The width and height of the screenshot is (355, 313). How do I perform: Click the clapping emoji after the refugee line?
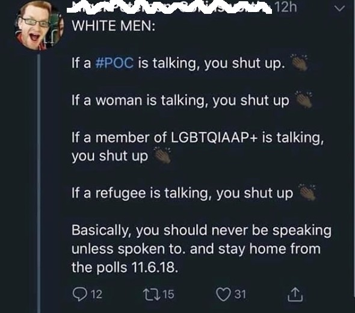pyautogui.click(x=307, y=193)
